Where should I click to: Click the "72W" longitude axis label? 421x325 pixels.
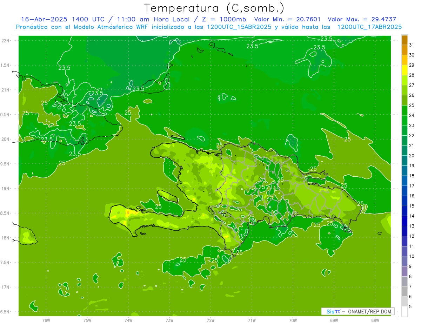[x=210, y=320]
